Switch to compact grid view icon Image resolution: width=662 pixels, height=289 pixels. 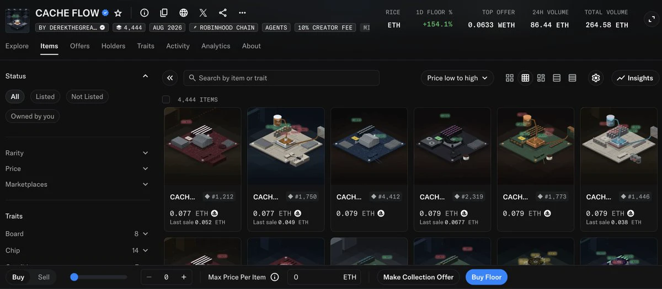pos(525,78)
